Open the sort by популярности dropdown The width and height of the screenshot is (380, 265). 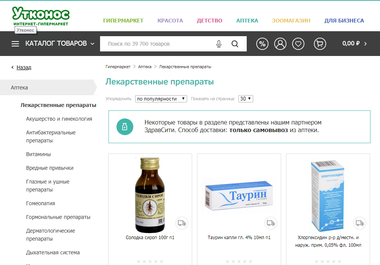[161, 99]
